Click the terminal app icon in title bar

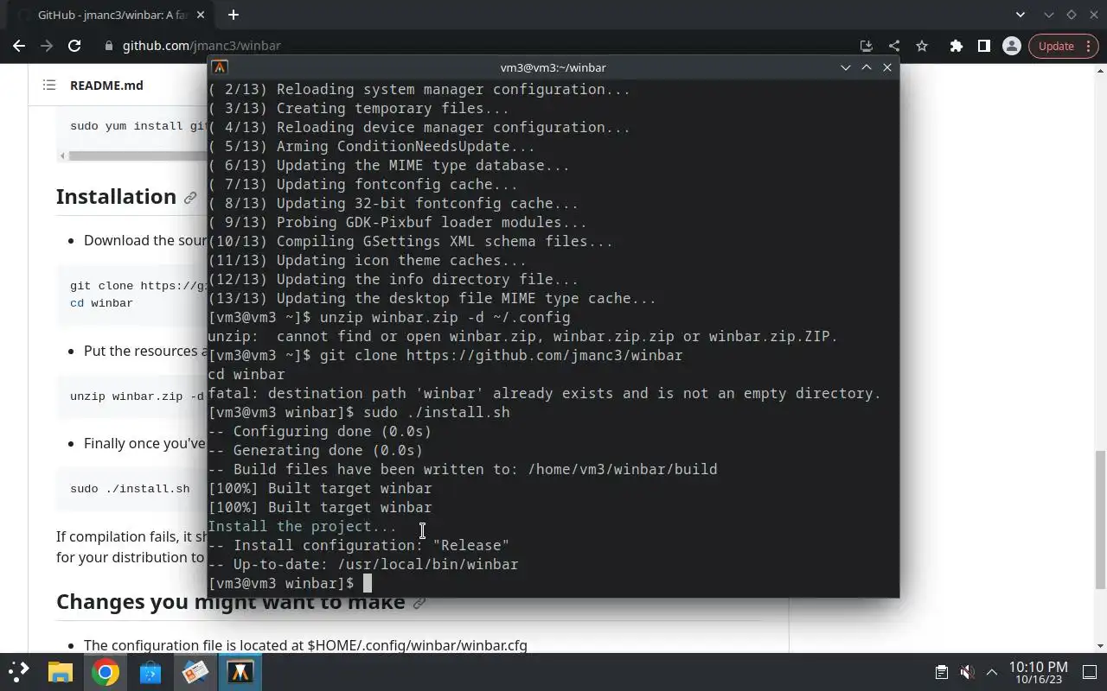click(220, 67)
